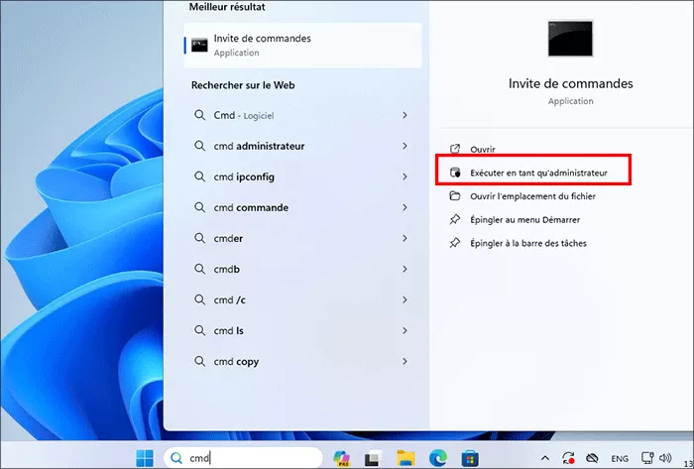The image size is (694, 469).
Task: Expand the cmder suggestion arrow
Action: [x=405, y=238]
